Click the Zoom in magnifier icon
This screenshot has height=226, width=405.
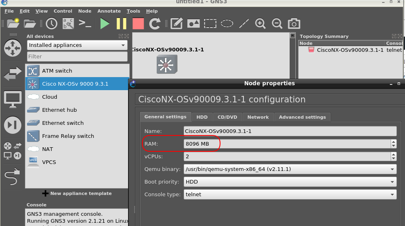pyautogui.click(x=260, y=23)
